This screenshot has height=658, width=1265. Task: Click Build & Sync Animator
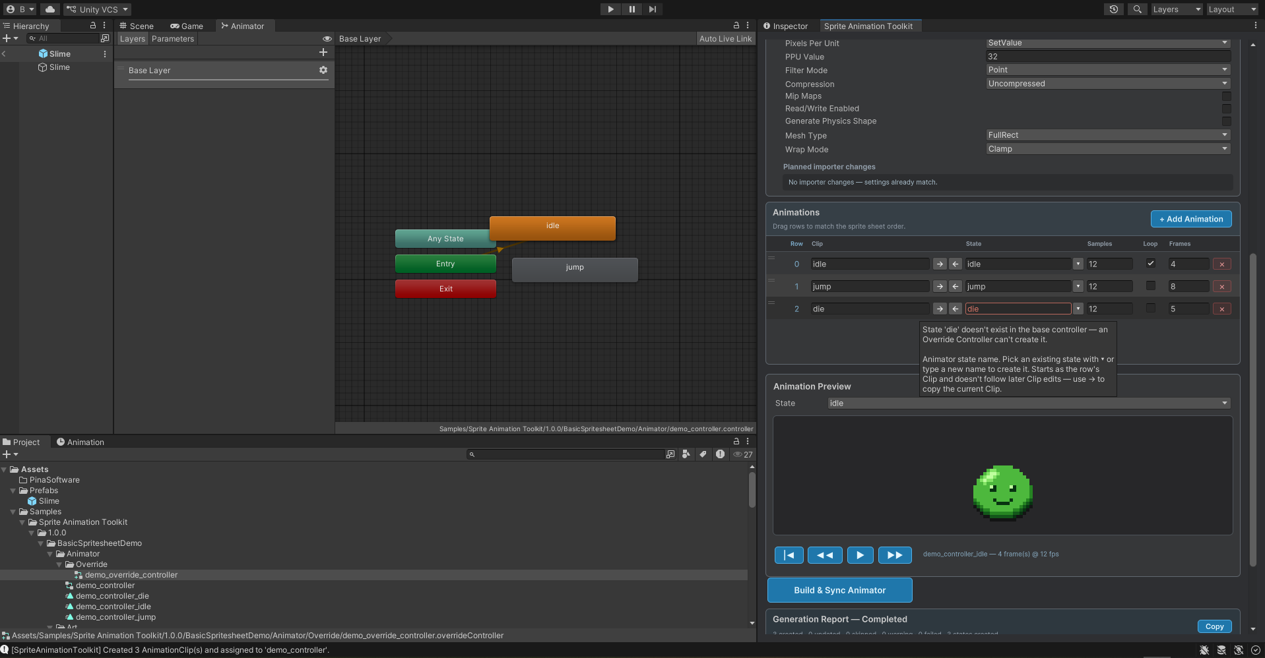click(x=840, y=590)
